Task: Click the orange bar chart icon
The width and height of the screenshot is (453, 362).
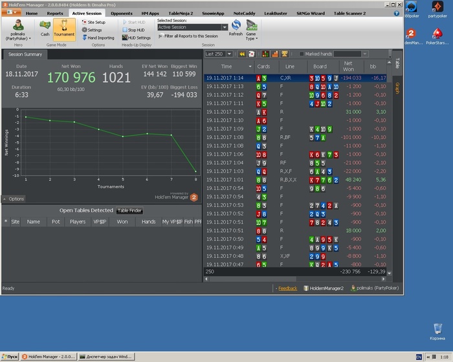Action: click(x=275, y=54)
